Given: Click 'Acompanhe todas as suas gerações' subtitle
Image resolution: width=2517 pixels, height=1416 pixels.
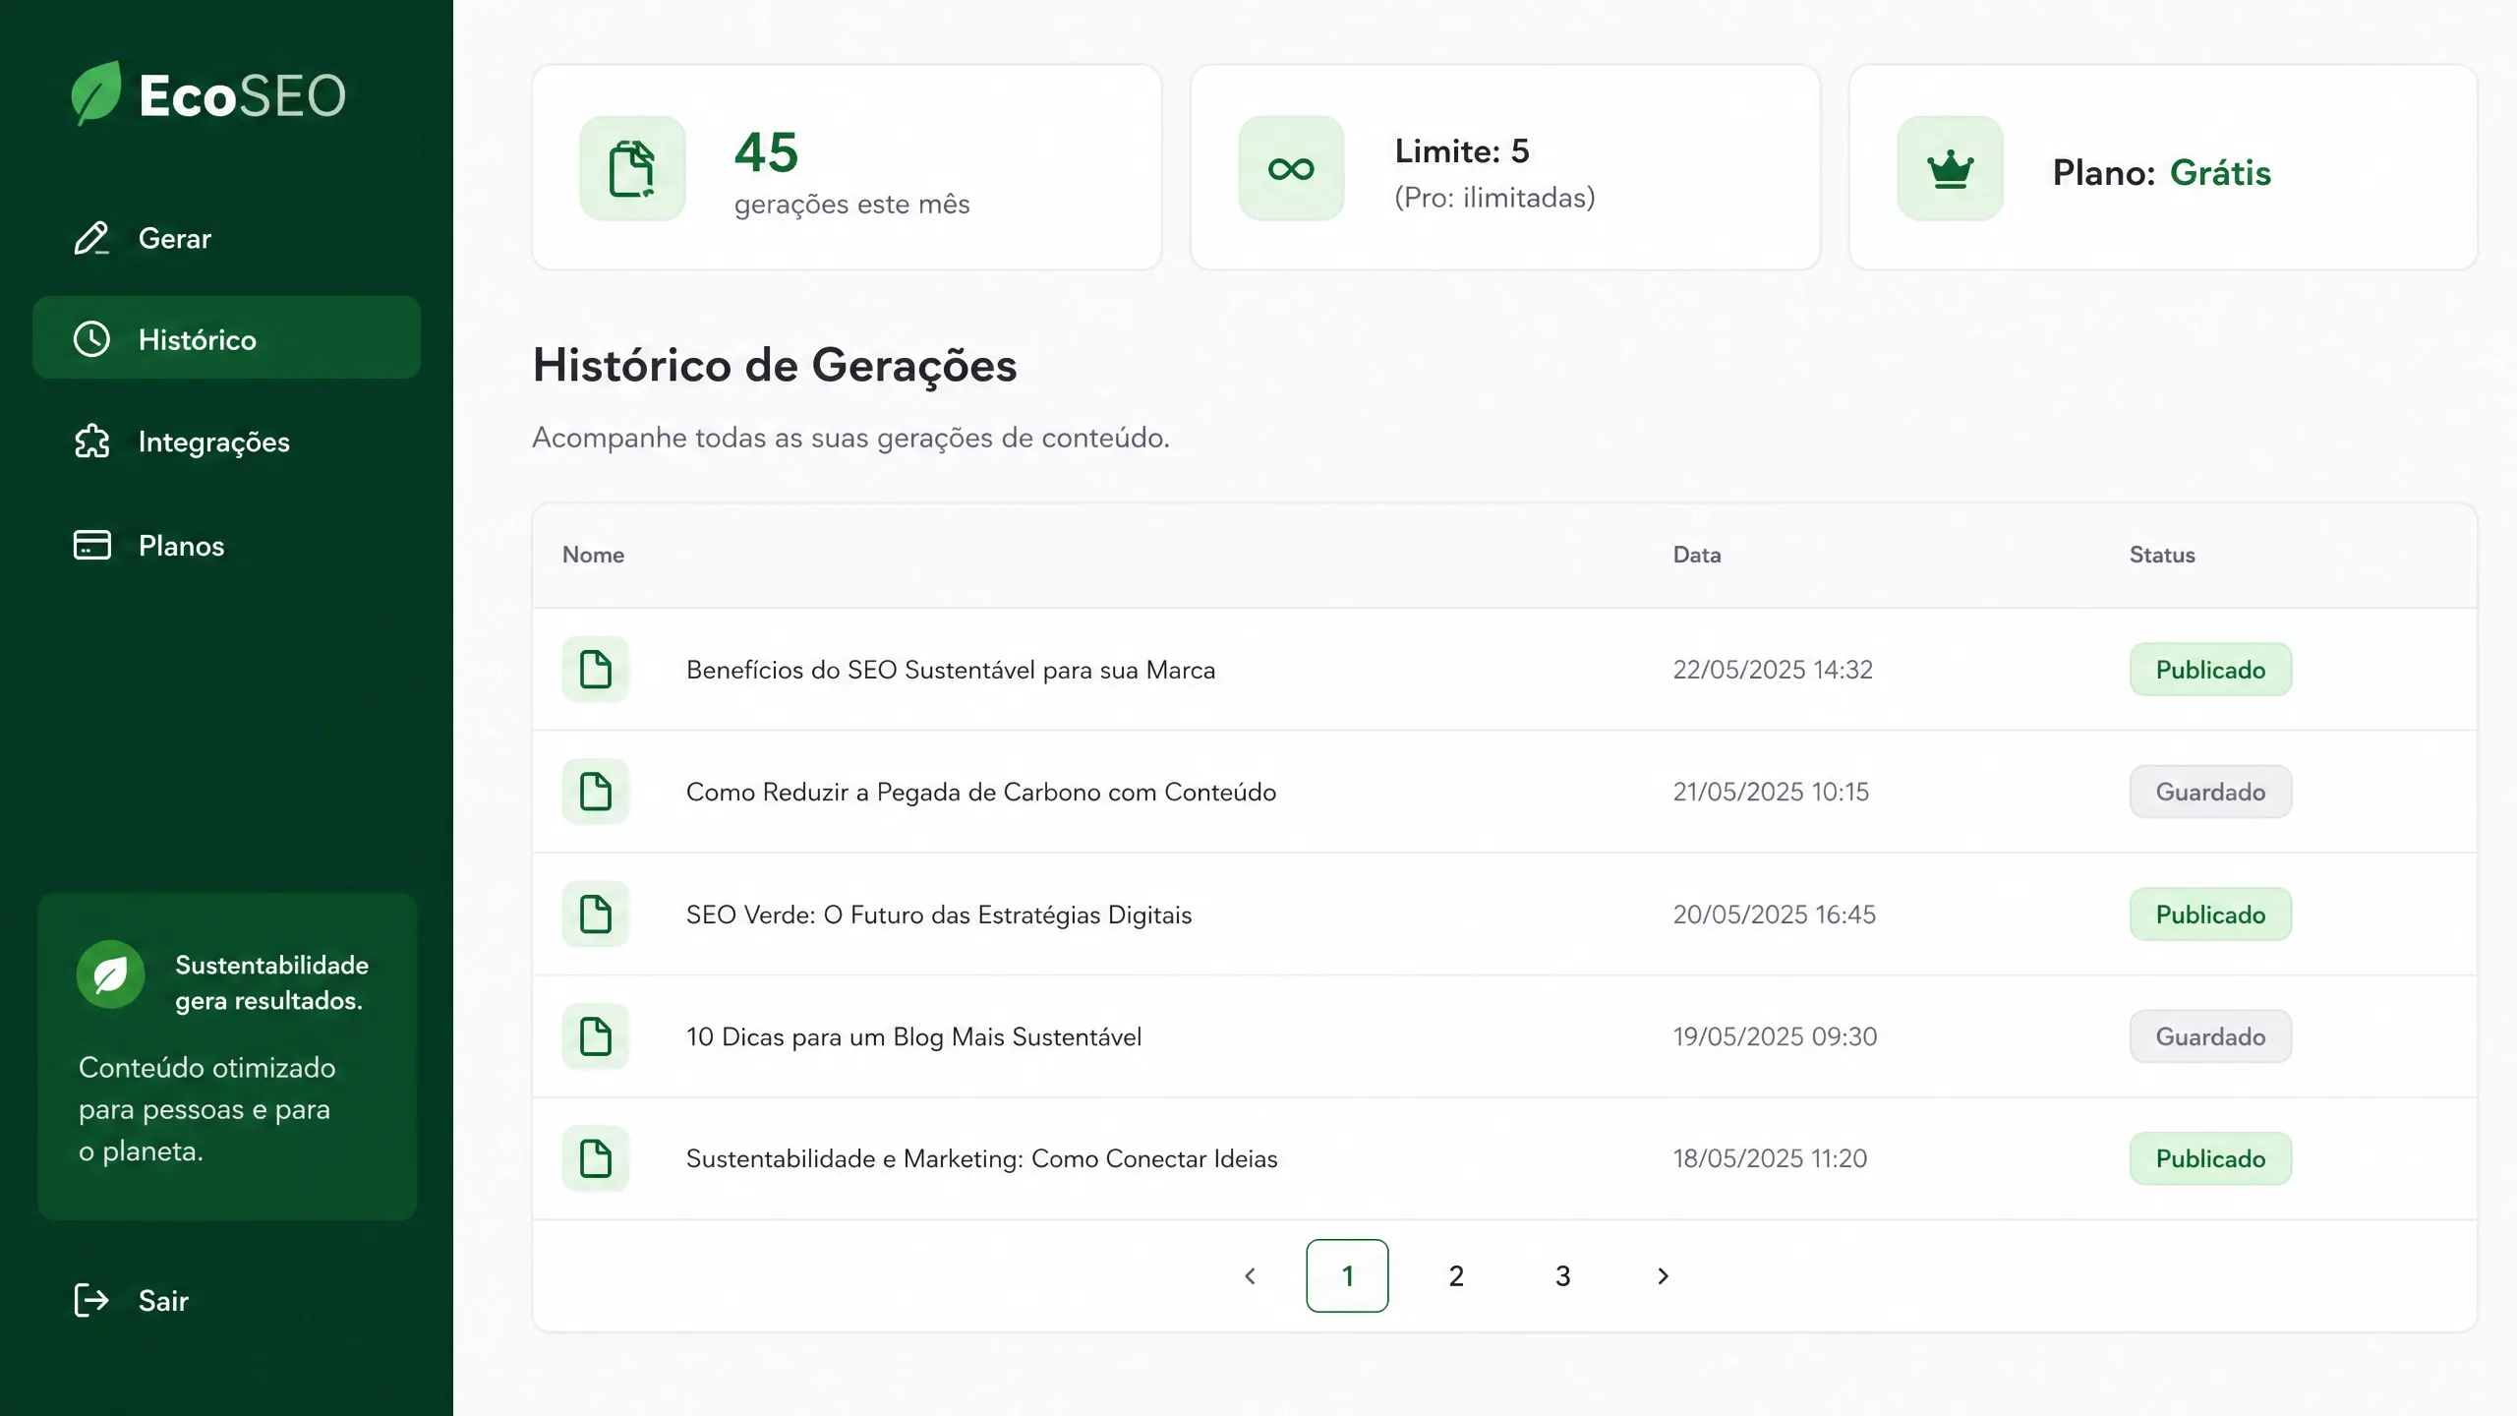Looking at the screenshot, I should [850, 438].
